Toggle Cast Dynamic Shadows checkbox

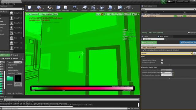point(162,63)
